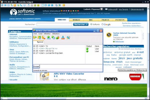Click the jeux gratuits popular search tag
This screenshot has height=100, width=150.
pyautogui.click(x=134, y=58)
